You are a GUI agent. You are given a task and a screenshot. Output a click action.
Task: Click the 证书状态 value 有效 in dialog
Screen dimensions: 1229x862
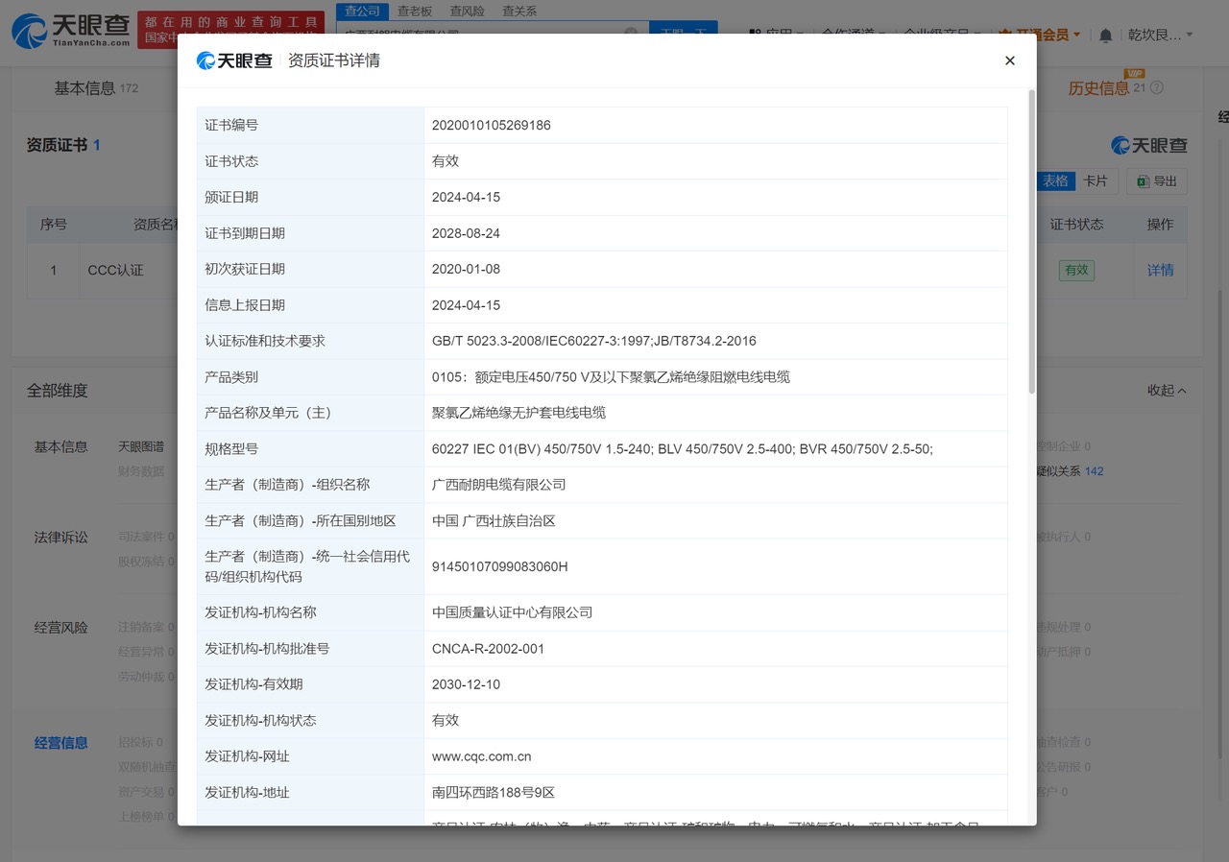point(446,161)
